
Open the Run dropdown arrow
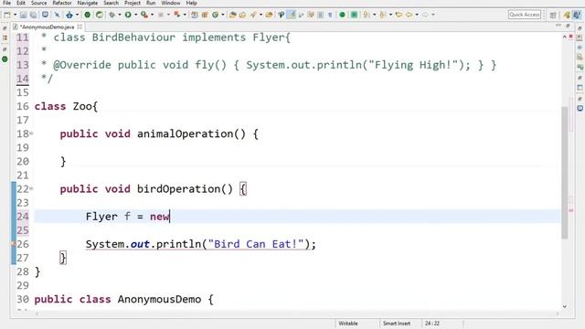pos(136,15)
